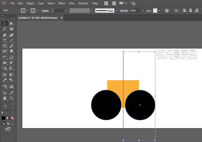202x142 pixels.
Task: Select the Zoom magnifier tool
Action: click(12, 98)
